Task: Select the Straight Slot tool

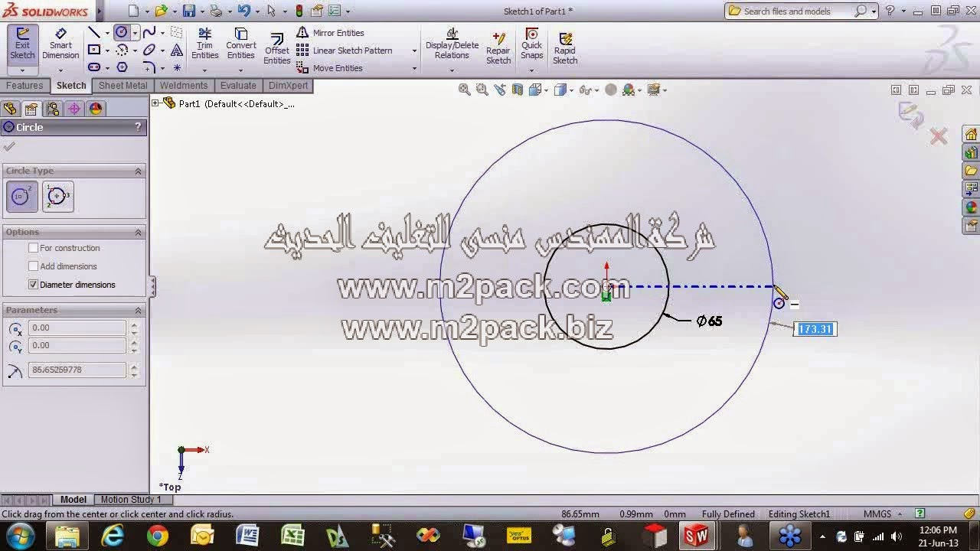Action: [x=94, y=67]
